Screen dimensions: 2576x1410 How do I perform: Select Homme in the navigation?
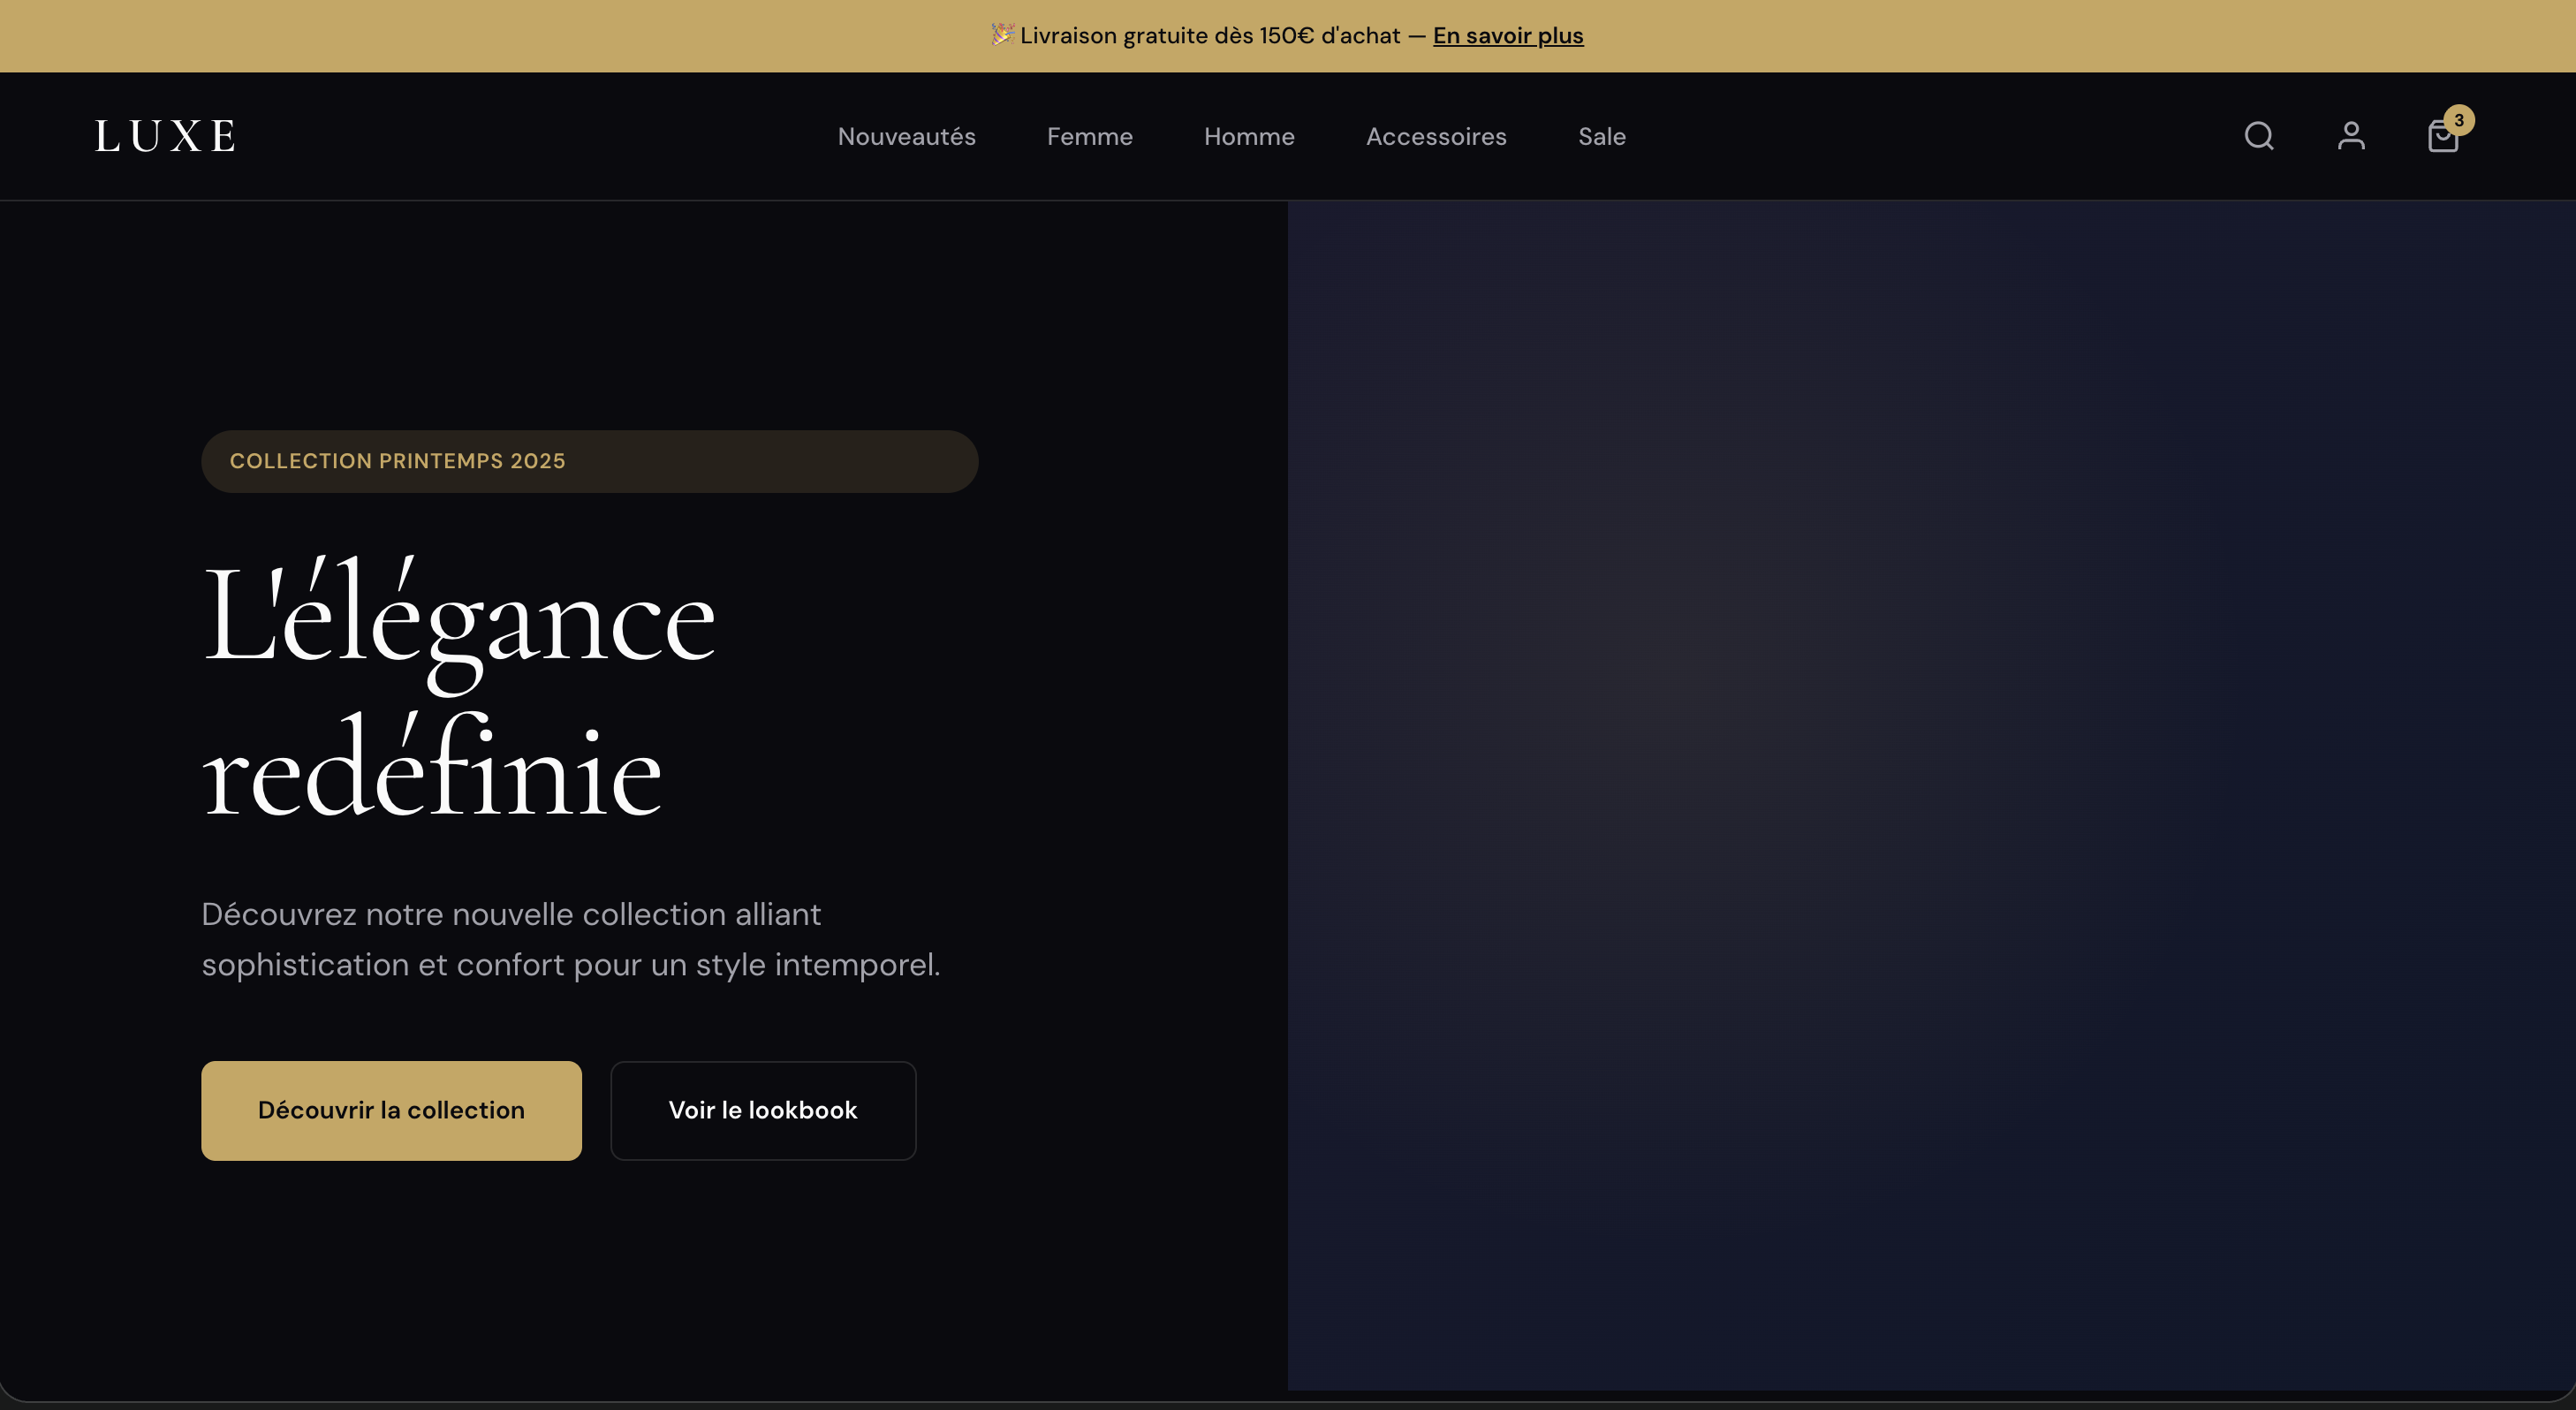pyautogui.click(x=1248, y=136)
